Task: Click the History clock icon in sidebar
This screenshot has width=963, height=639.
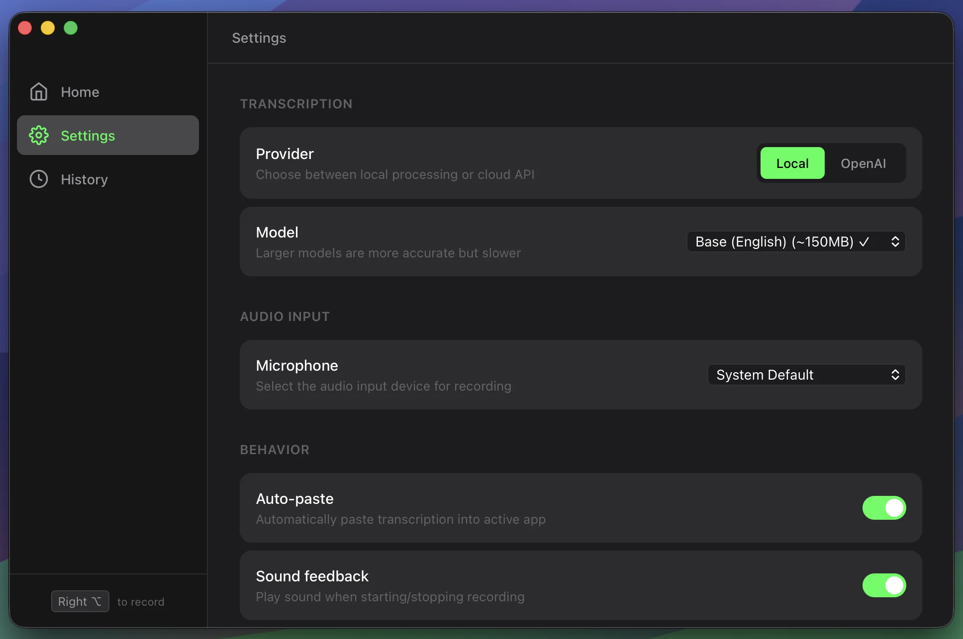Action: (39, 179)
